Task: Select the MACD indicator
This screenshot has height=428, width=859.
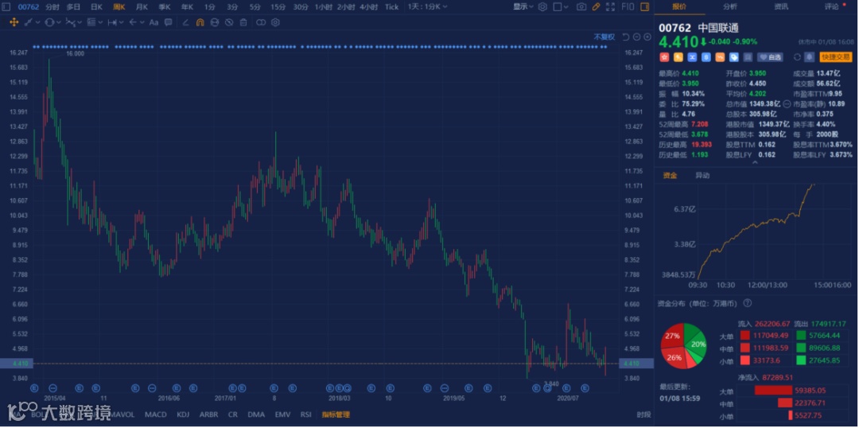Action: [156, 414]
